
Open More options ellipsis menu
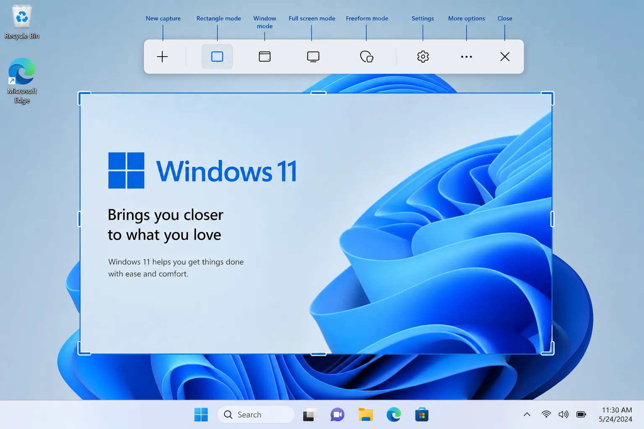click(466, 57)
